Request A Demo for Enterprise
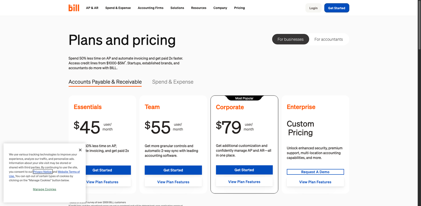The height and width of the screenshot is (206, 421). pos(315,172)
